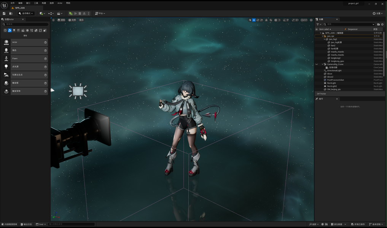This screenshot has height=228, width=387.
Task: Open the 选项模式 mode dropdown
Action: (26, 14)
